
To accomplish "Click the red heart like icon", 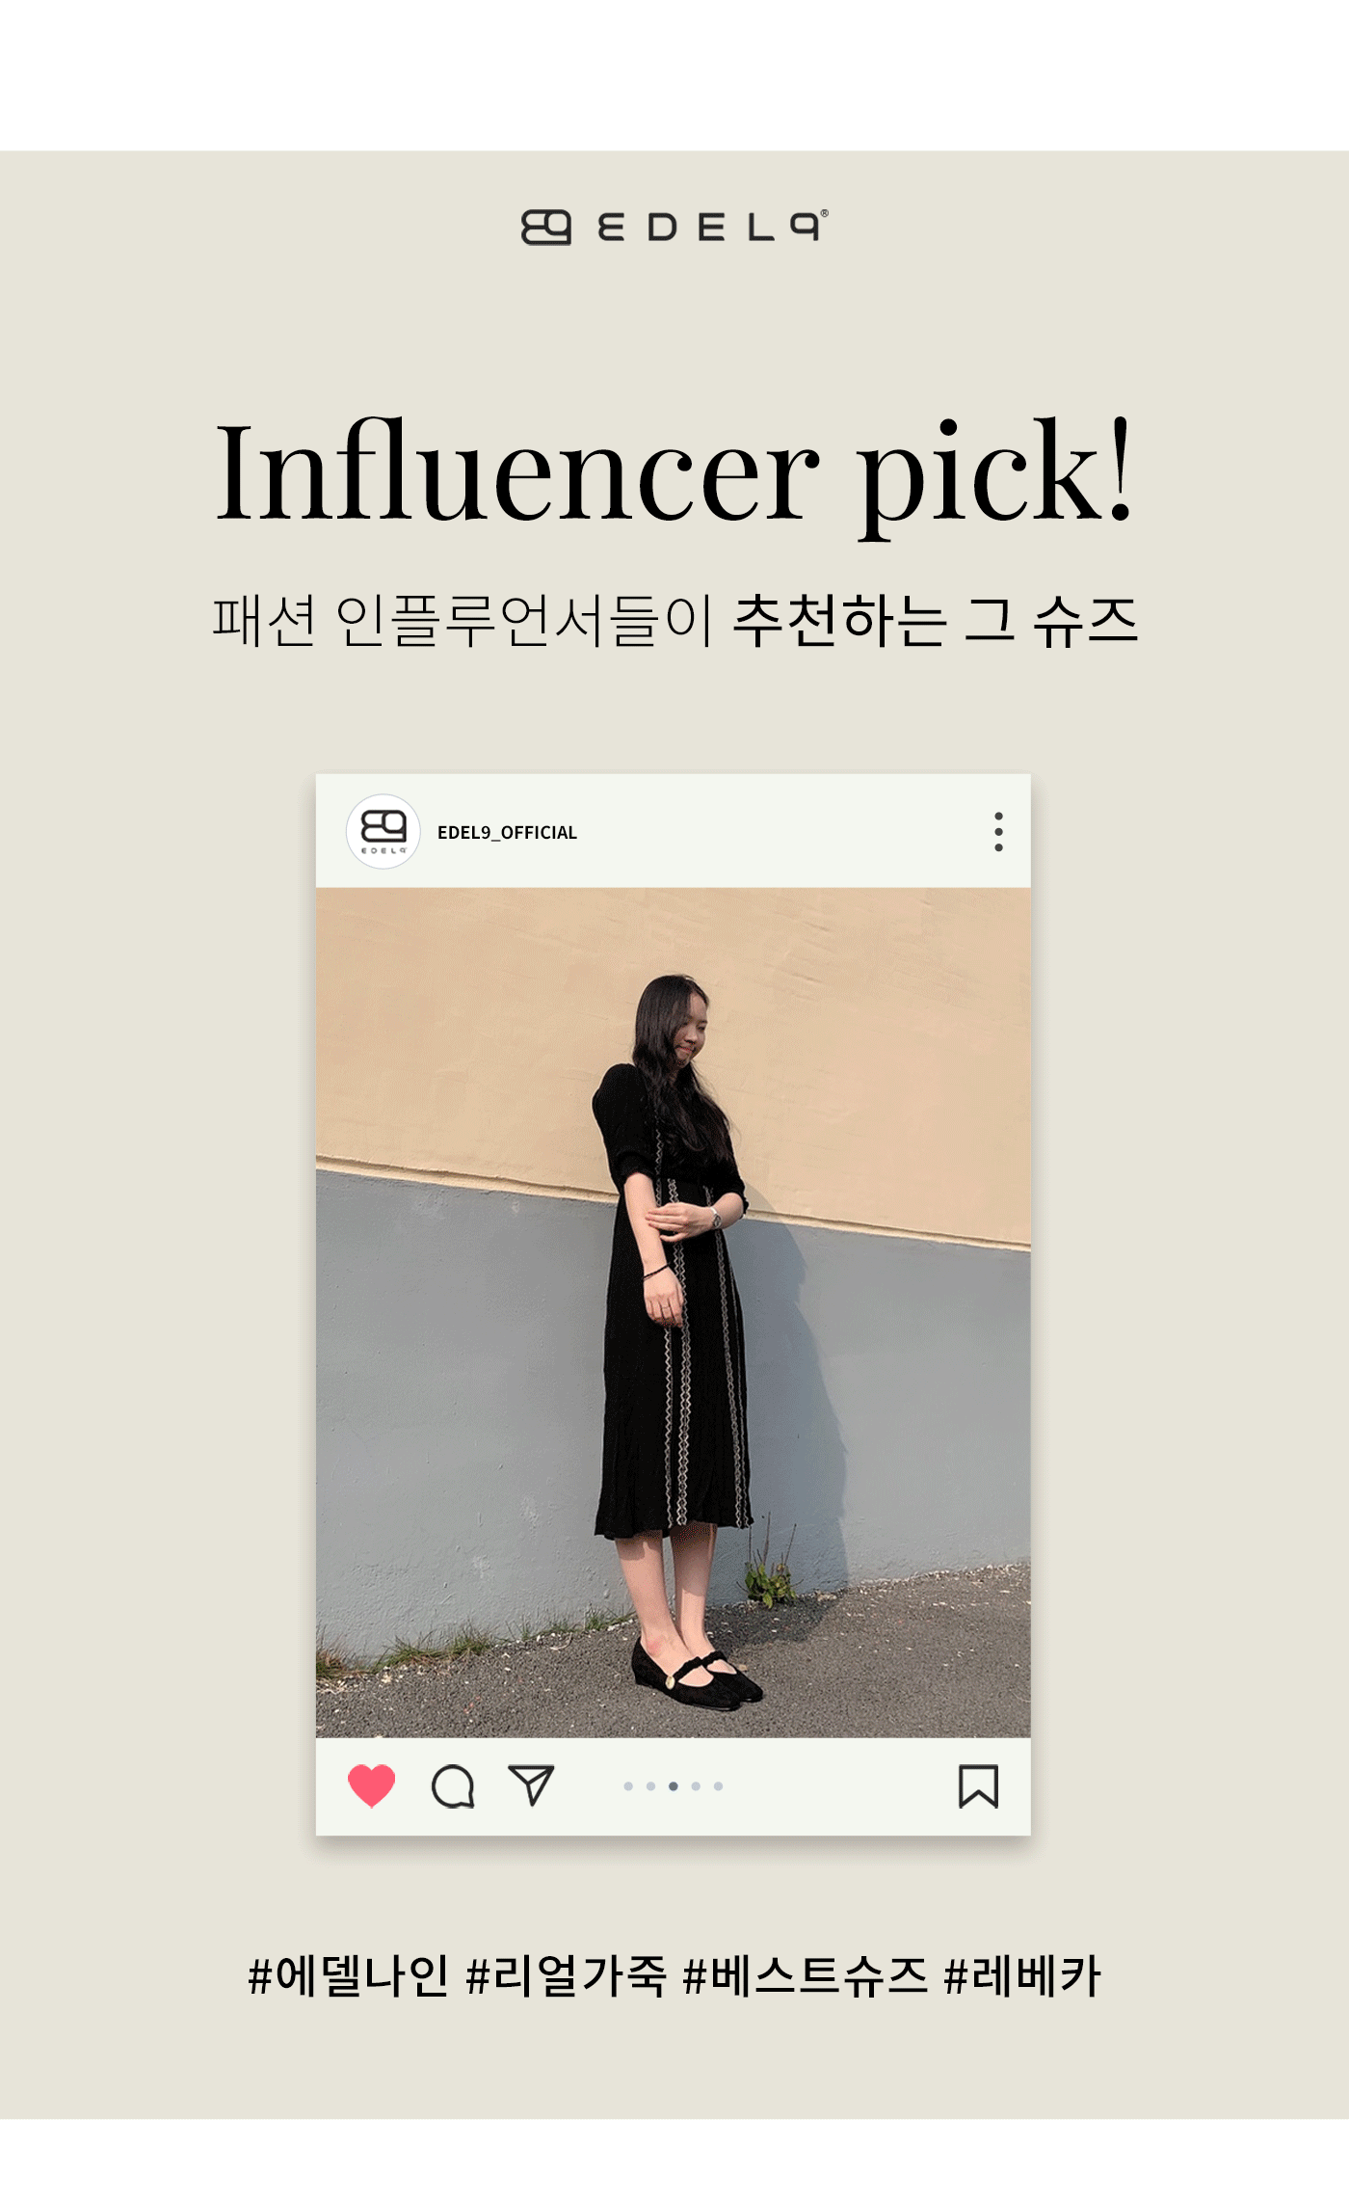I will coord(372,1785).
